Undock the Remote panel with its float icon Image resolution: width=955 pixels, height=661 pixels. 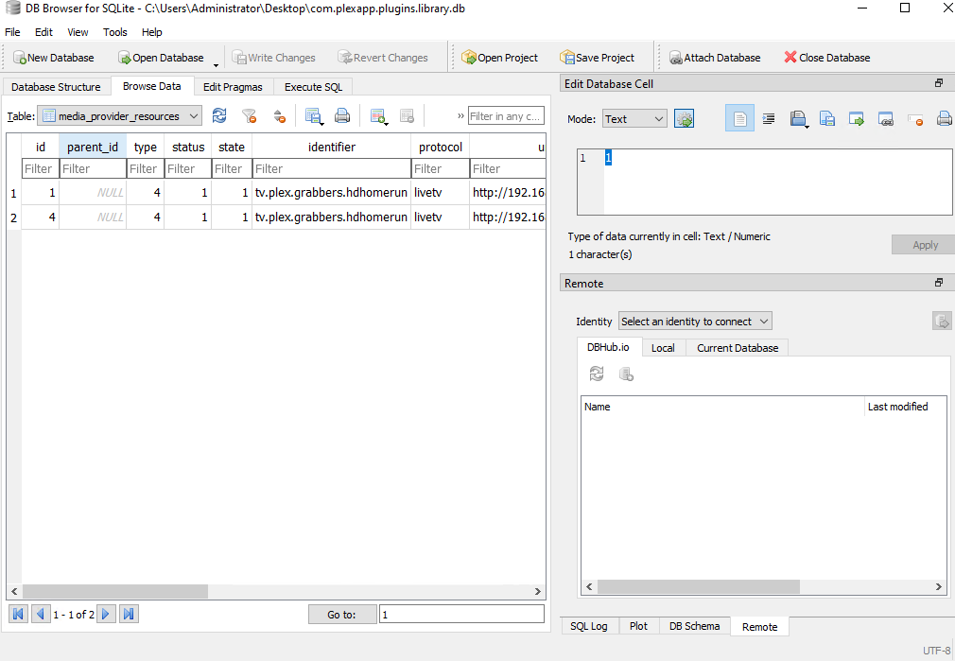[939, 282]
